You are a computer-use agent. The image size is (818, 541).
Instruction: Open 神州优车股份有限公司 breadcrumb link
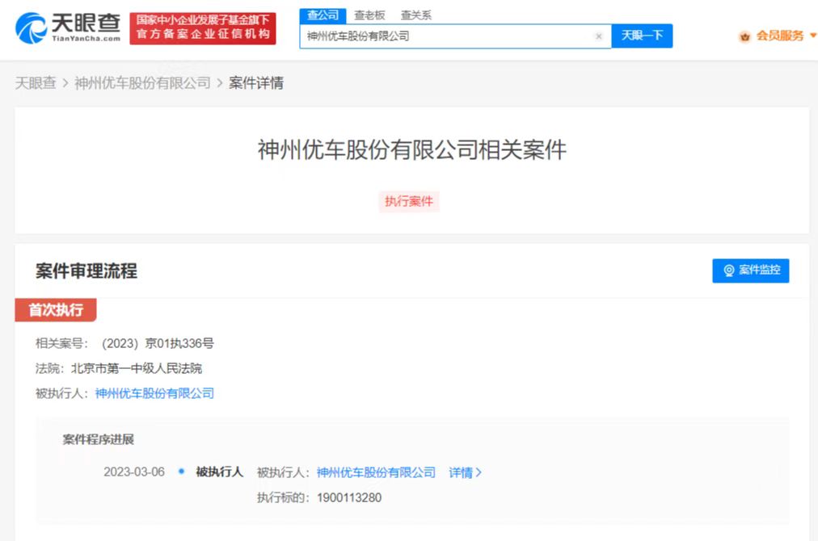(142, 83)
